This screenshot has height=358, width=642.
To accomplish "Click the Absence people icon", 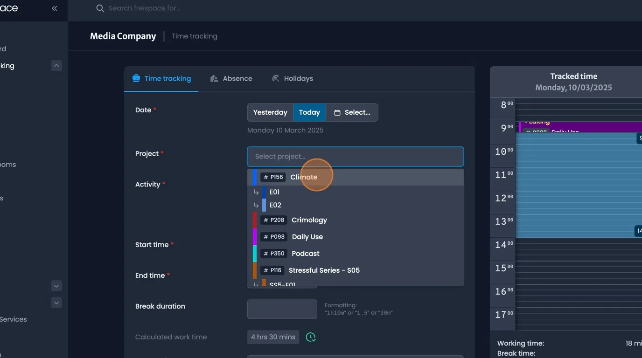I will click(x=214, y=78).
